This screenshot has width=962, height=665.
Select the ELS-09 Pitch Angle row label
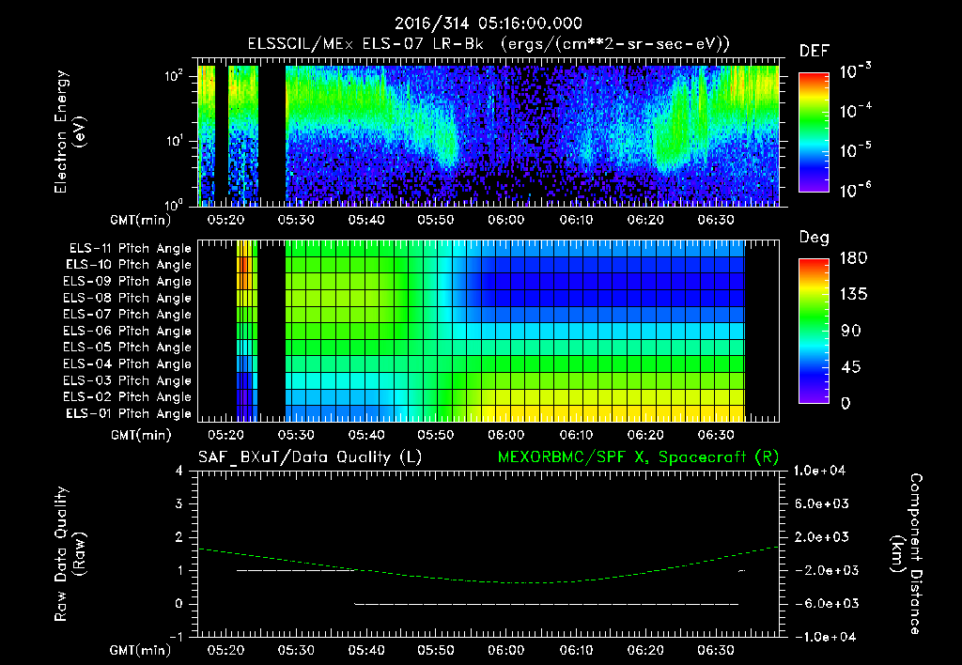click(x=128, y=282)
